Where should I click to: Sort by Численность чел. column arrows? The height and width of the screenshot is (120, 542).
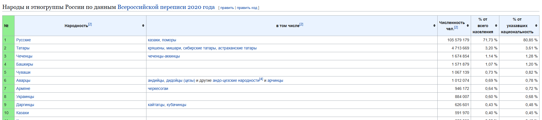(468, 26)
